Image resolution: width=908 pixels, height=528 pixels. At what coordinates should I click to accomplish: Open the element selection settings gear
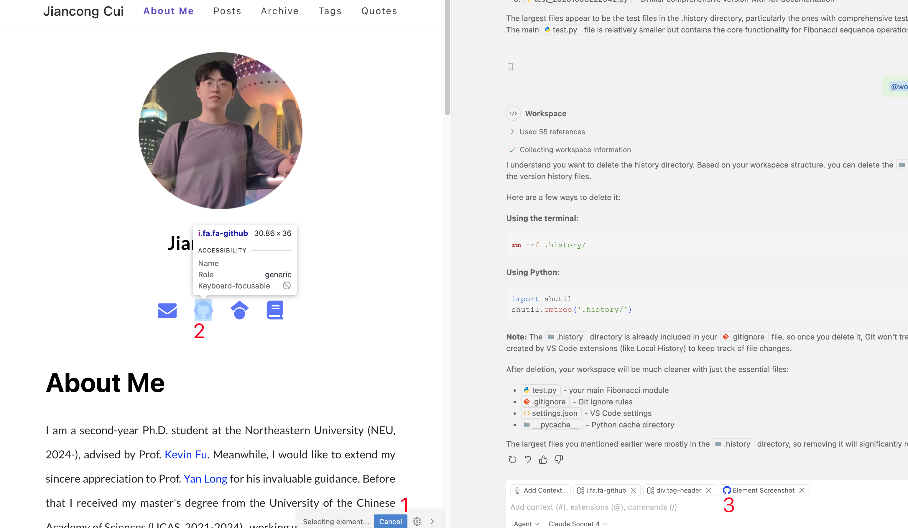(x=417, y=522)
